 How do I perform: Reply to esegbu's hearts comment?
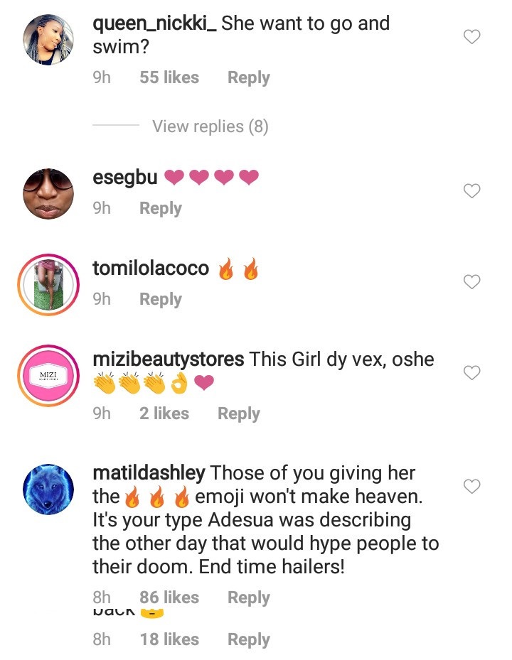(x=160, y=208)
